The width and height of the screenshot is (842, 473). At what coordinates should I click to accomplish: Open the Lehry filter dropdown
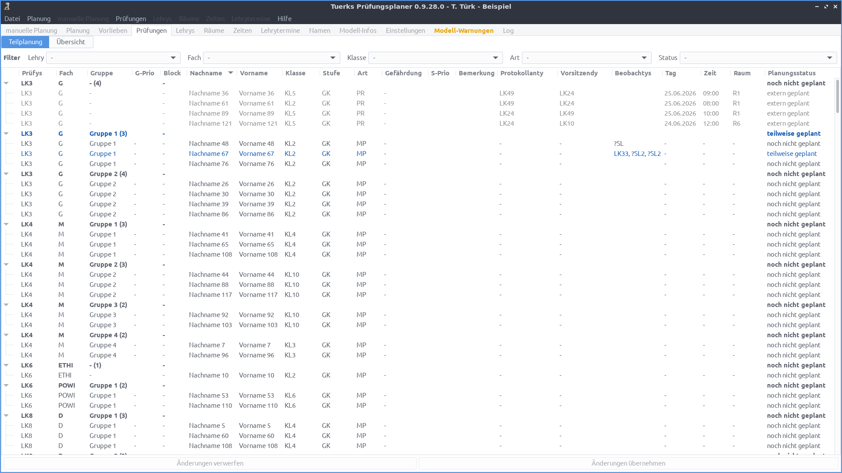(x=113, y=58)
